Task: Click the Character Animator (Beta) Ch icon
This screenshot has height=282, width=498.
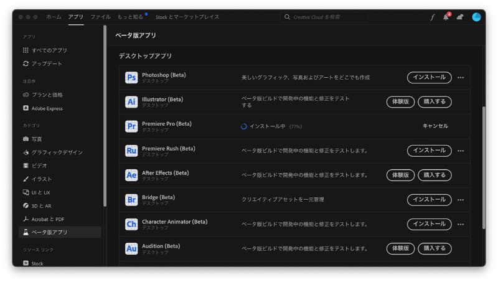Action: [131, 224]
